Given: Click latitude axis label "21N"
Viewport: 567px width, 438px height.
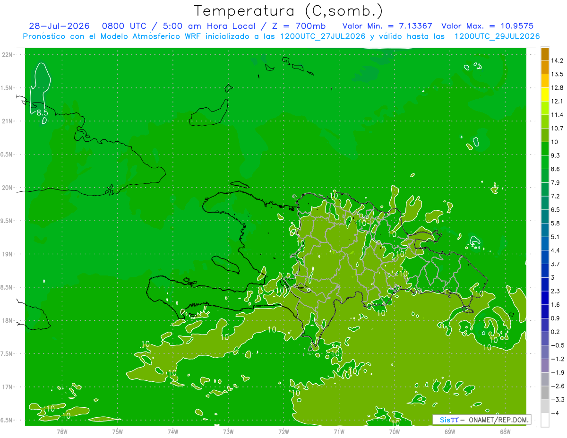Looking at the screenshot, I should coord(8,121).
